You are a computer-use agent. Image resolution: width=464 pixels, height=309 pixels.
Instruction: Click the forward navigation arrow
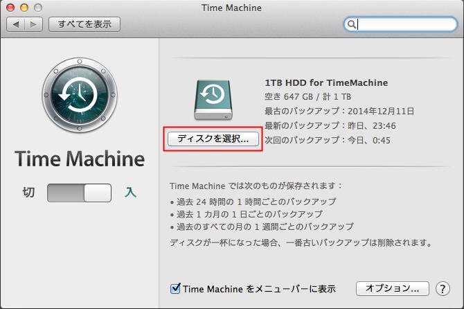33,24
